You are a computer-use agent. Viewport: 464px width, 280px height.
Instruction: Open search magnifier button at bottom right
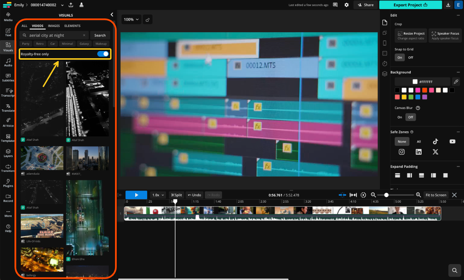click(454, 270)
